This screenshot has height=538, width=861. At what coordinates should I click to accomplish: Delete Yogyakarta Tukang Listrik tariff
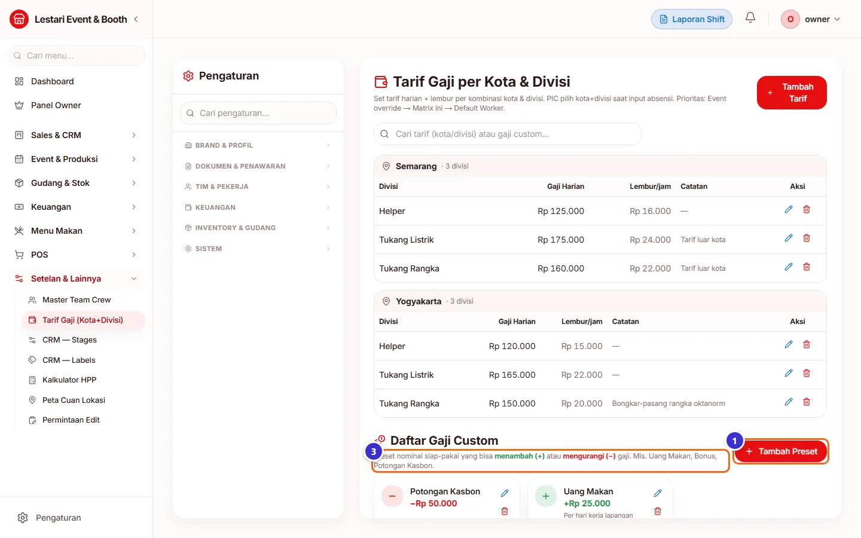point(807,373)
